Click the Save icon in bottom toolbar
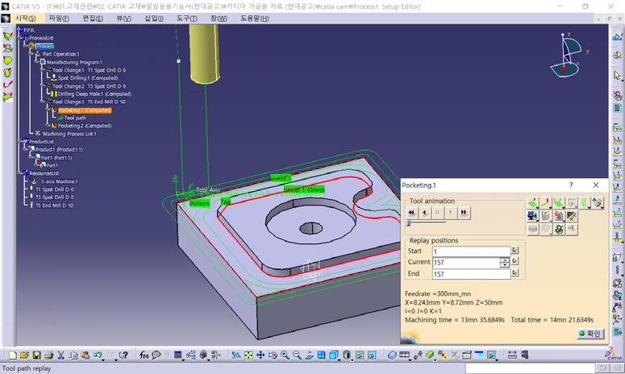Screen dimensions: 625x374 coord(37,355)
